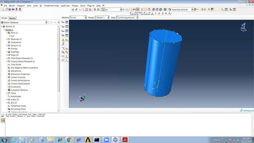254x143 pixels.
Task: Open the Plug-ins menu
Action: (91, 6)
